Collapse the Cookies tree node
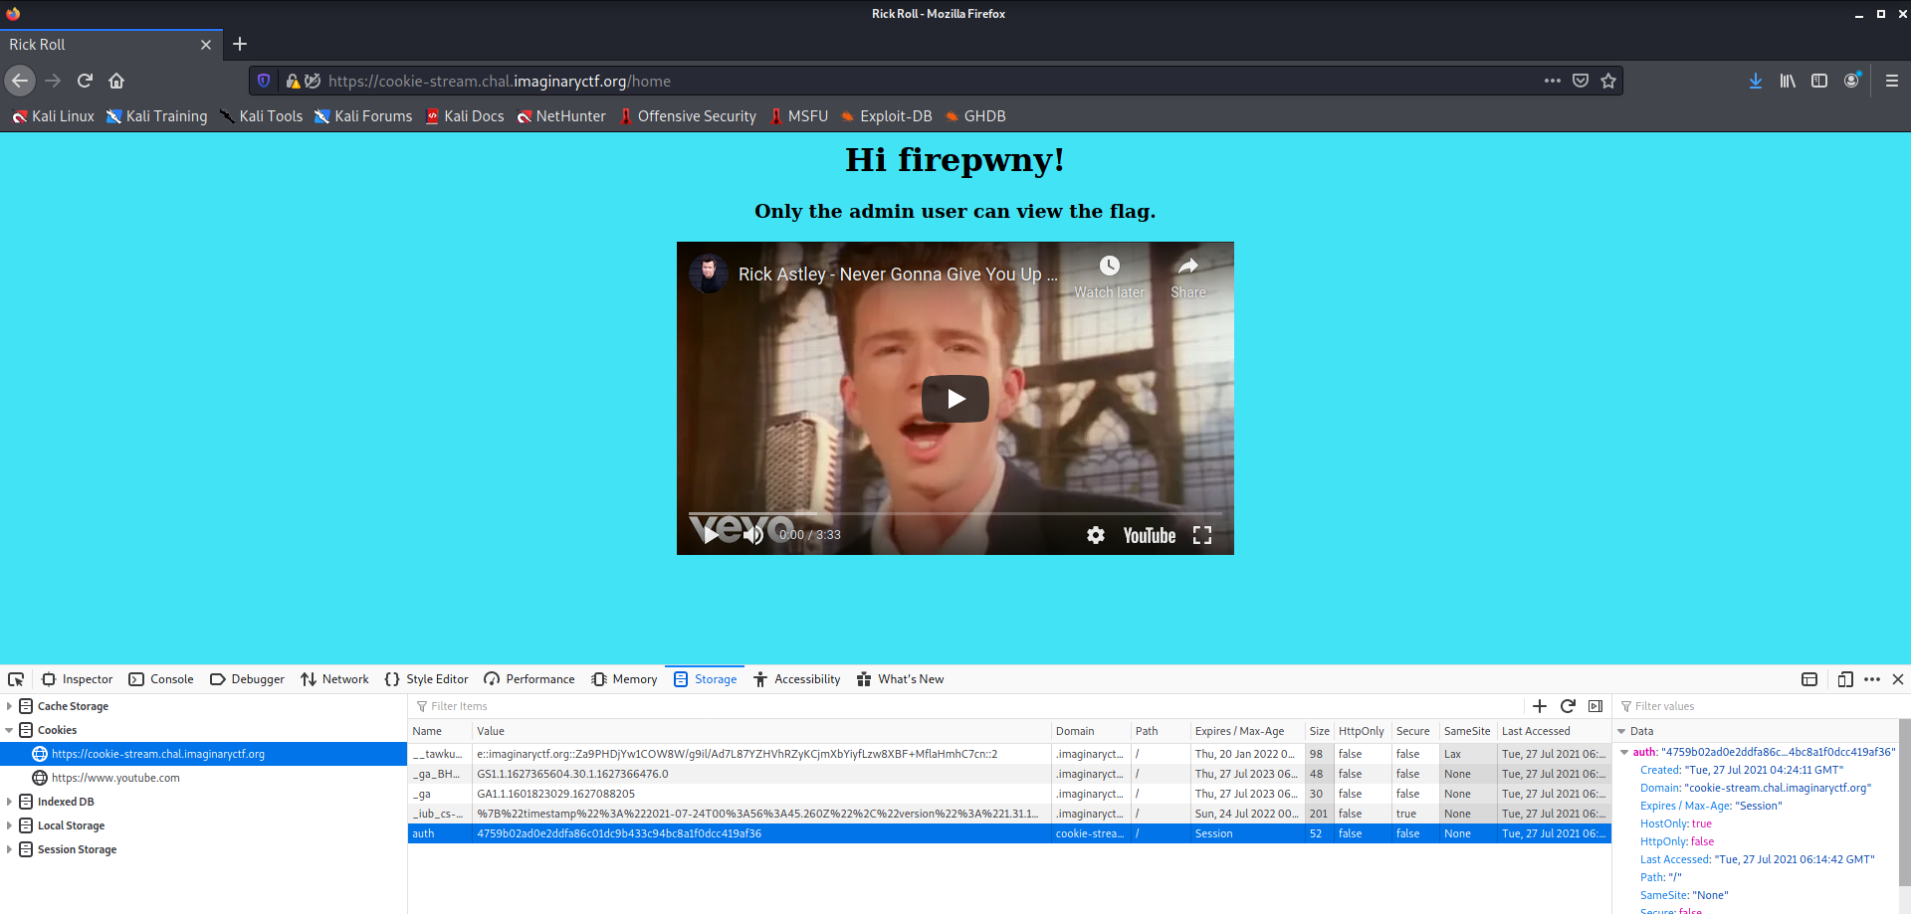The width and height of the screenshot is (1911, 914). click(x=10, y=730)
